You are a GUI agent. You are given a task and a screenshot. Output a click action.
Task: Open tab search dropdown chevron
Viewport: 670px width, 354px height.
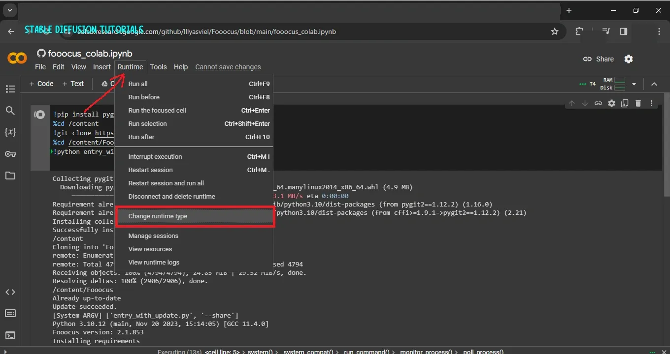pos(9,10)
